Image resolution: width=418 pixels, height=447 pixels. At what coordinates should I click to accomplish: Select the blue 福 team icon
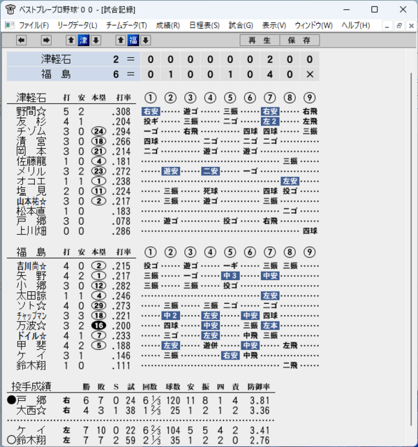133,41
